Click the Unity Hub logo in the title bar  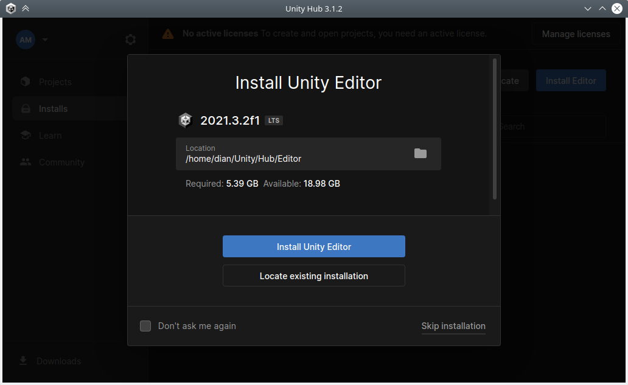tap(10, 9)
